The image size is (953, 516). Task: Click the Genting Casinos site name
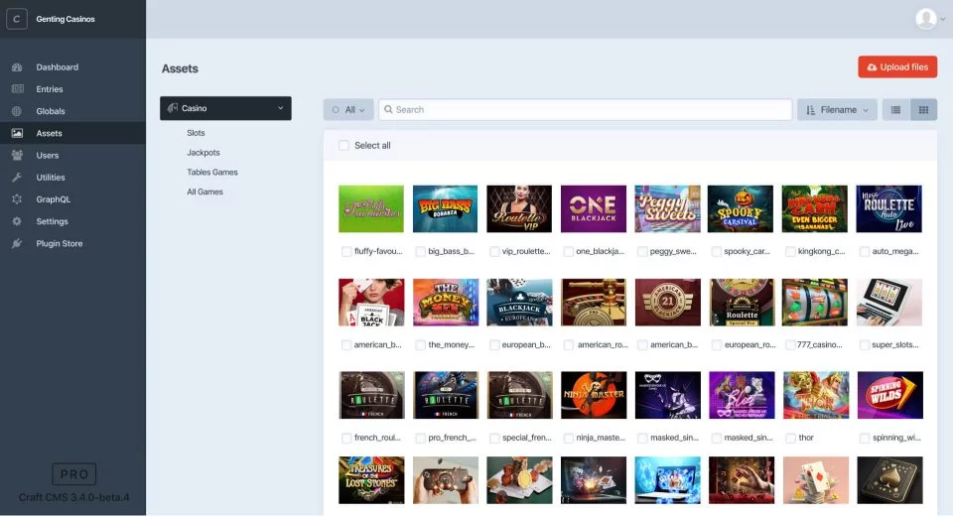click(x=66, y=19)
